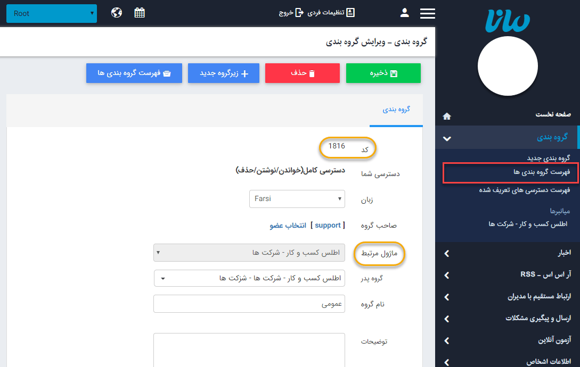Screen dimensions: 580x367
Task: Open the Farsi language dropdown
Action: coord(297,198)
